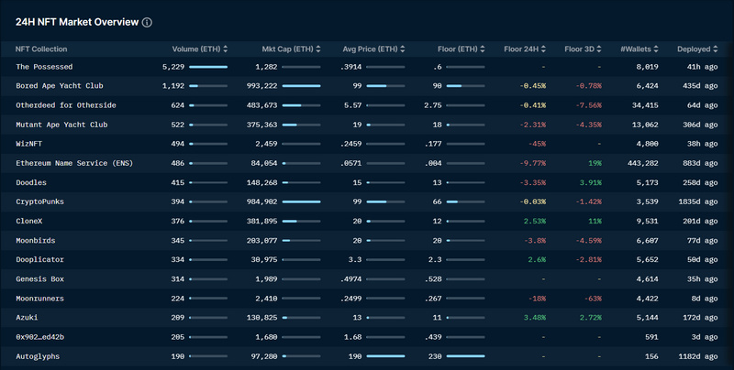Image resolution: width=734 pixels, height=370 pixels.
Task: Click Azuki market cap 130,825
Action: 262,318
